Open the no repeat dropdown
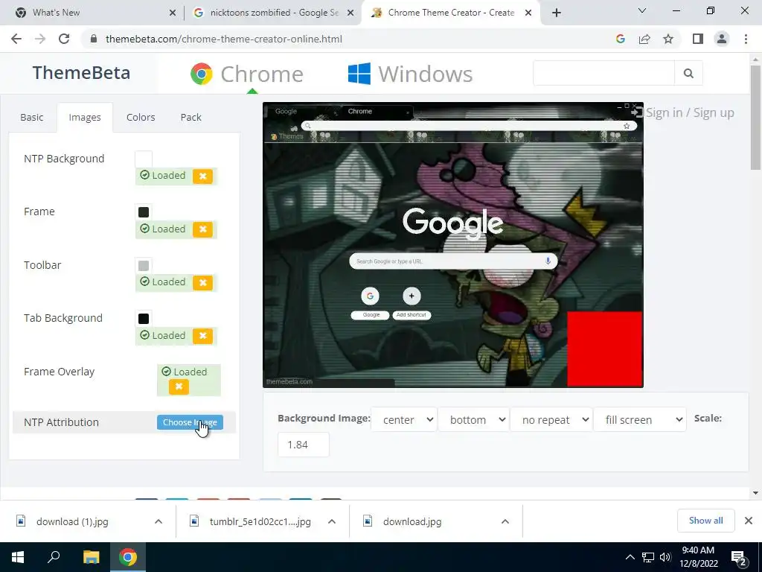The width and height of the screenshot is (762, 572). (x=551, y=420)
